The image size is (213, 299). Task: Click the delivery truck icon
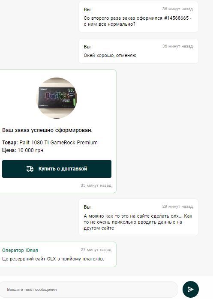click(30, 169)
